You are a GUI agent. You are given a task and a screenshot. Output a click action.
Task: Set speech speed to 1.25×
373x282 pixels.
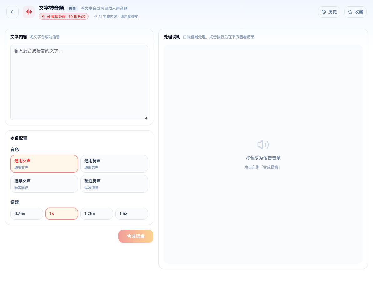[x=97, y=214]
